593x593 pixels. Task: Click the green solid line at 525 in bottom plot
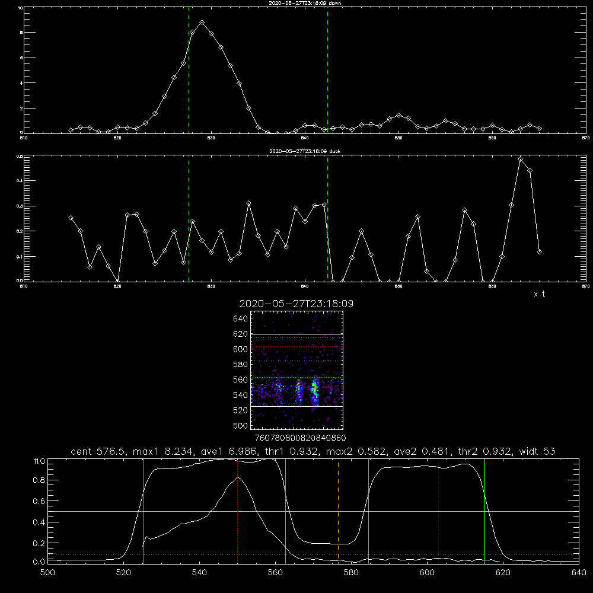point(143,511)
